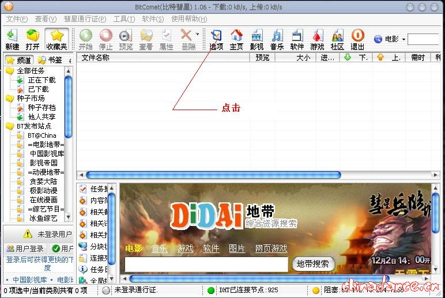This screenshot has height=298, width=445.
Task: Select 种子市场 folder in tree
Action: 31,98
